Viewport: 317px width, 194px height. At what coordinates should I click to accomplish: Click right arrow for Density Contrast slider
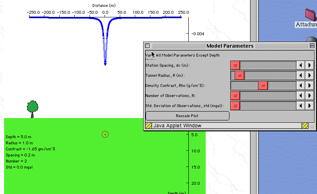pyautogui.click(x=309, y=85)
